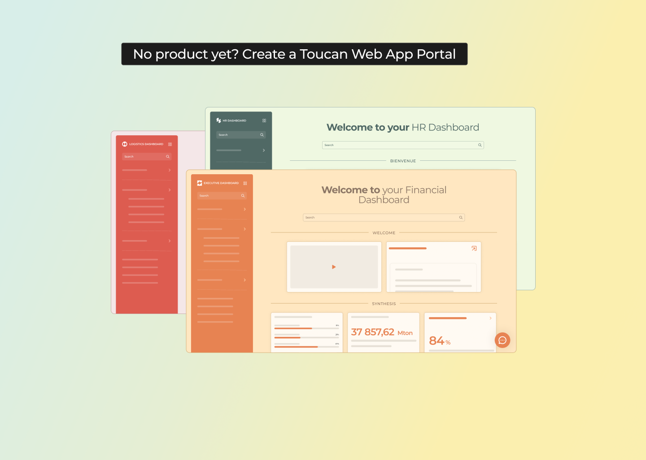
Task: Expand the middle chevron in the Executive sidebar
Action: [x=244, y=229]
